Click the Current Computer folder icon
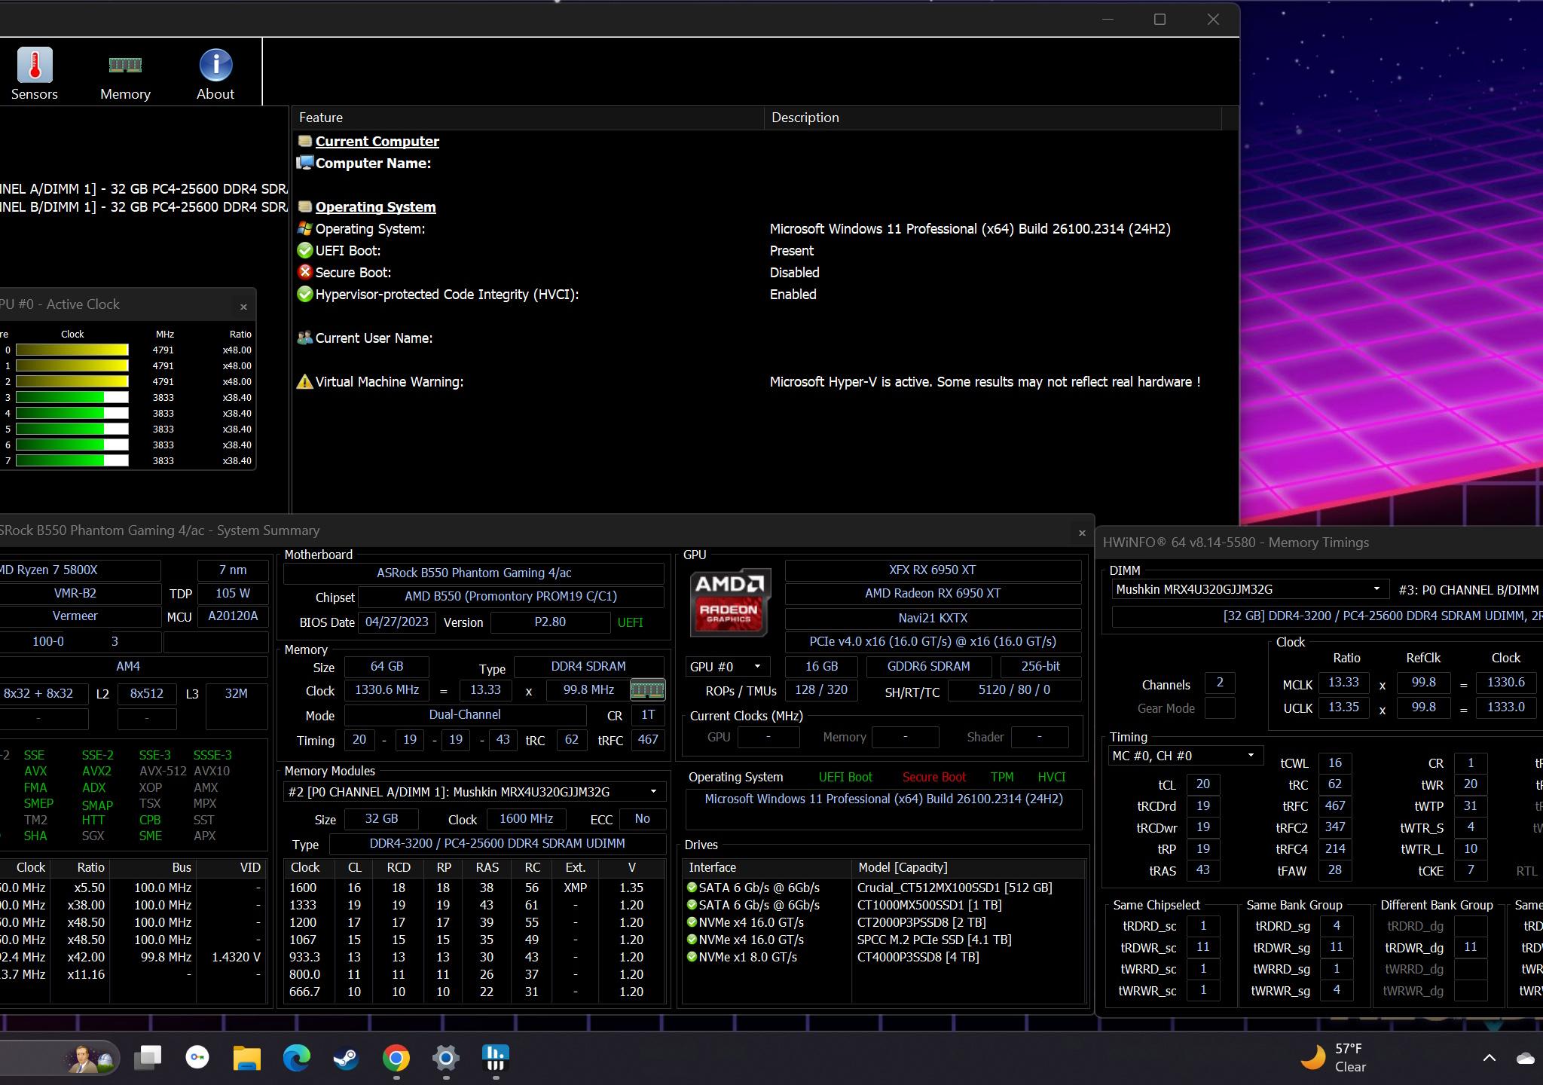The width and height of the screenshot is (1543, 1085). click(x=304, y=141)
